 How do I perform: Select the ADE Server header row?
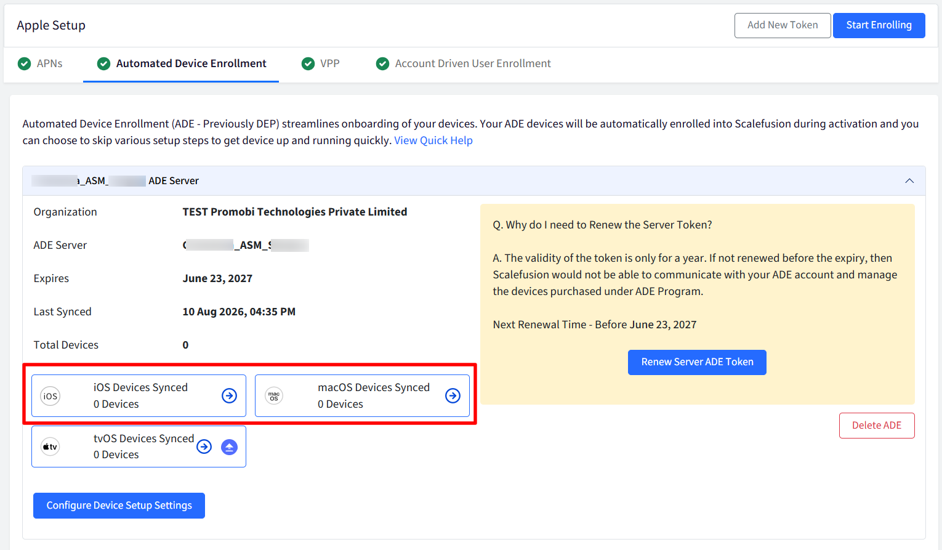pos(473,180)
